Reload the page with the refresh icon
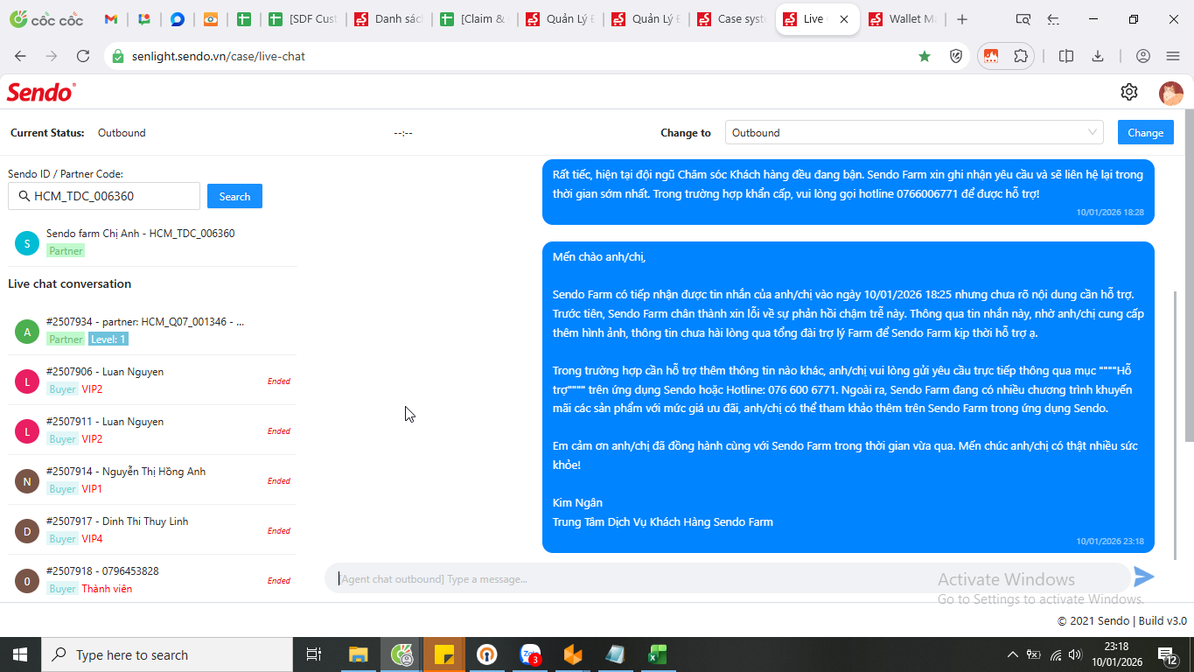The width and height of the screenshot is (1194, 672). [83, 56]
